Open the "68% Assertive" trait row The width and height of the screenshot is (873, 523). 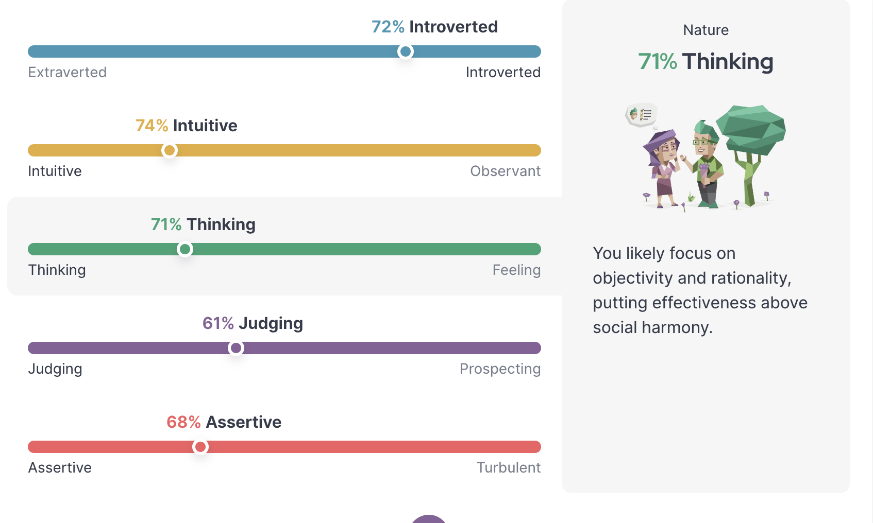click(x=224, y=422)
